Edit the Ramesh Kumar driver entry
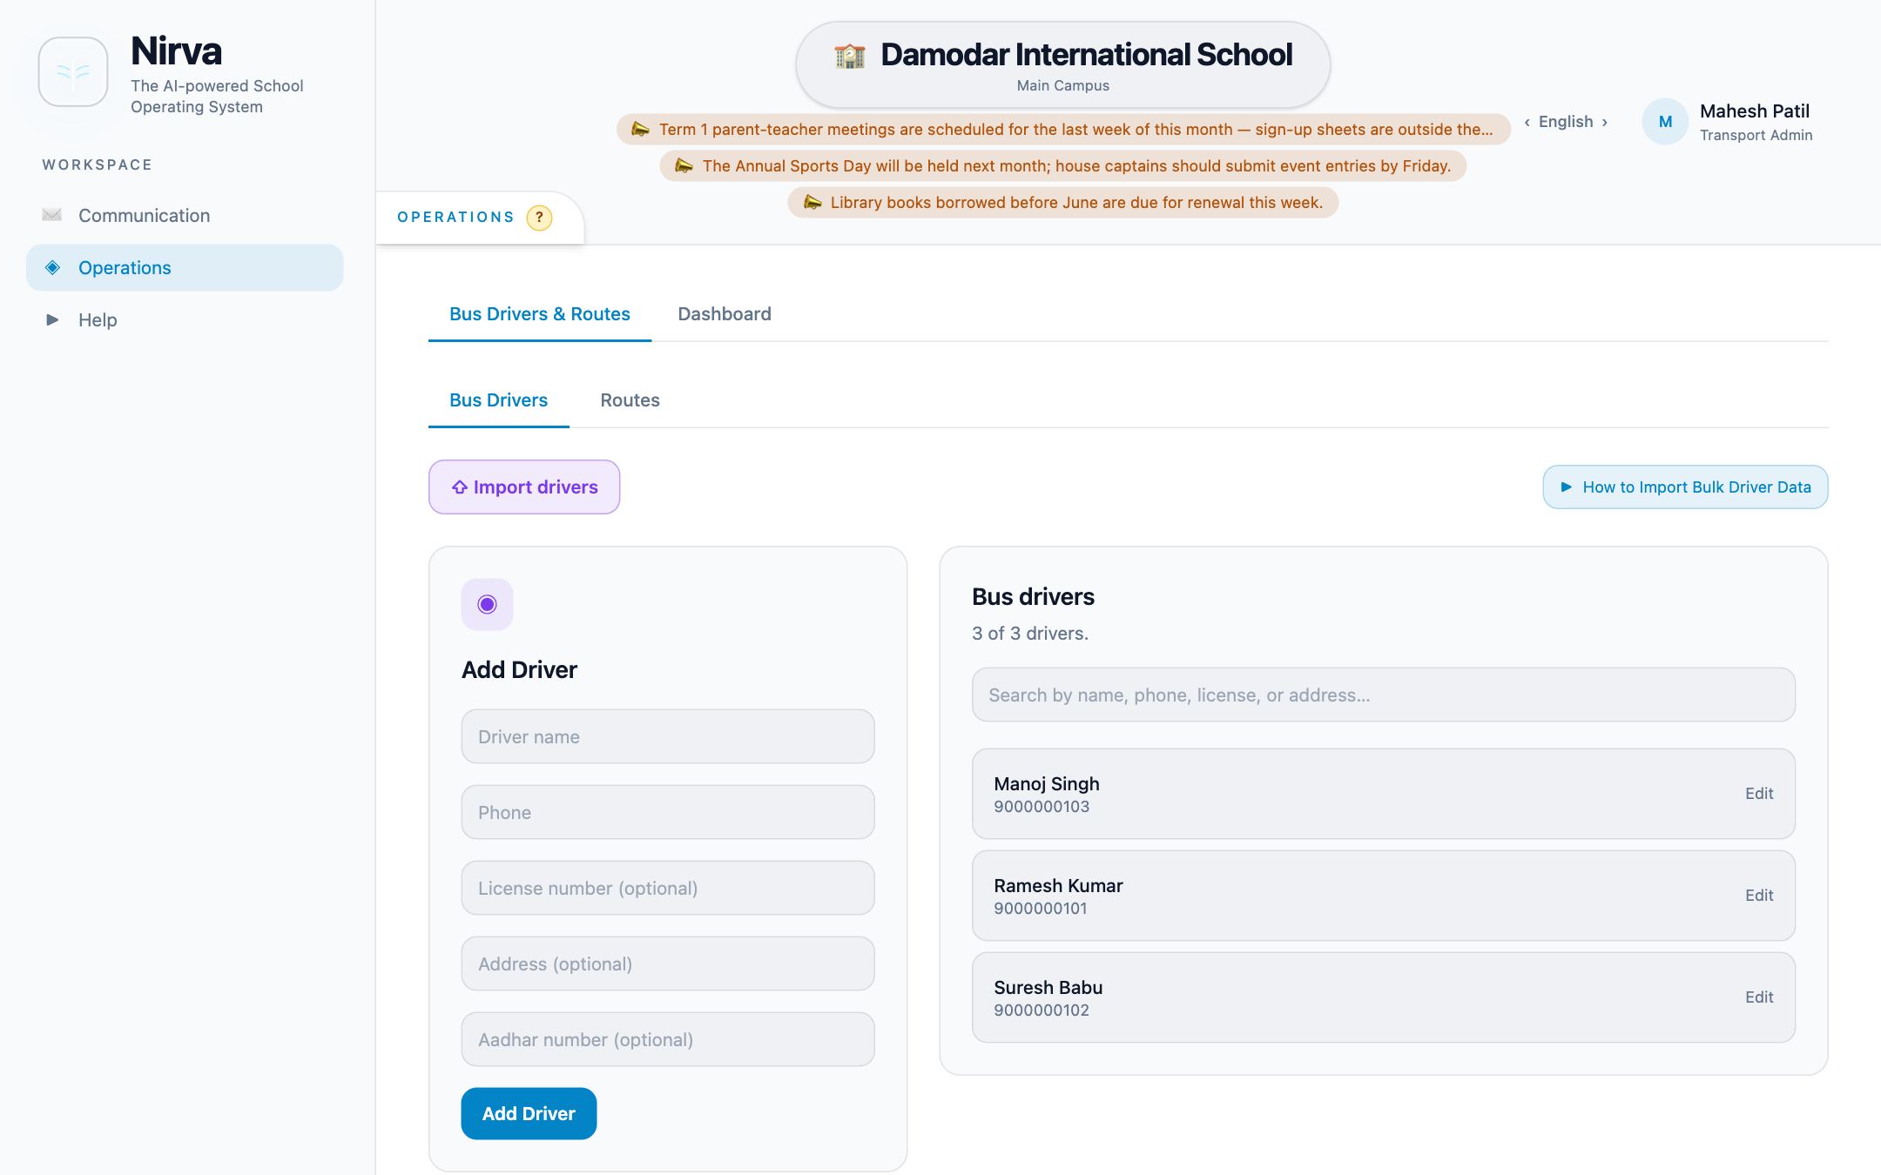The image size is (1881, 1175). point(1759,896)
